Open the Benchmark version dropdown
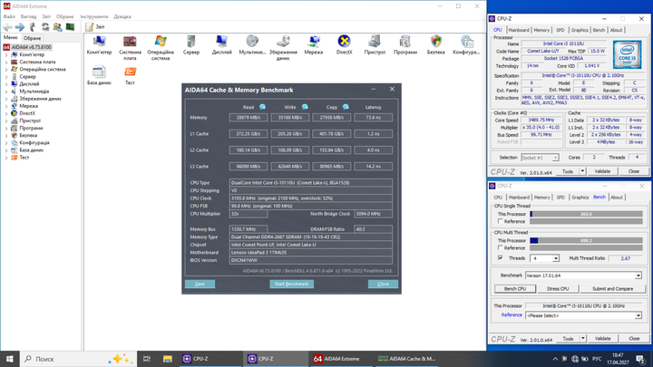This screenshot has width=653, height=367. pyautogui.click(x=638, y=275)
